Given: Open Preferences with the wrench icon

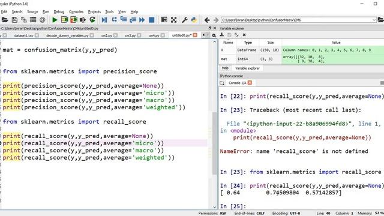Looking at the screenshot, I should coord(184,20).
